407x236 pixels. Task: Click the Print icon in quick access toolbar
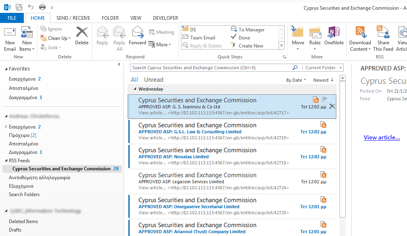[x=42, y=7]
